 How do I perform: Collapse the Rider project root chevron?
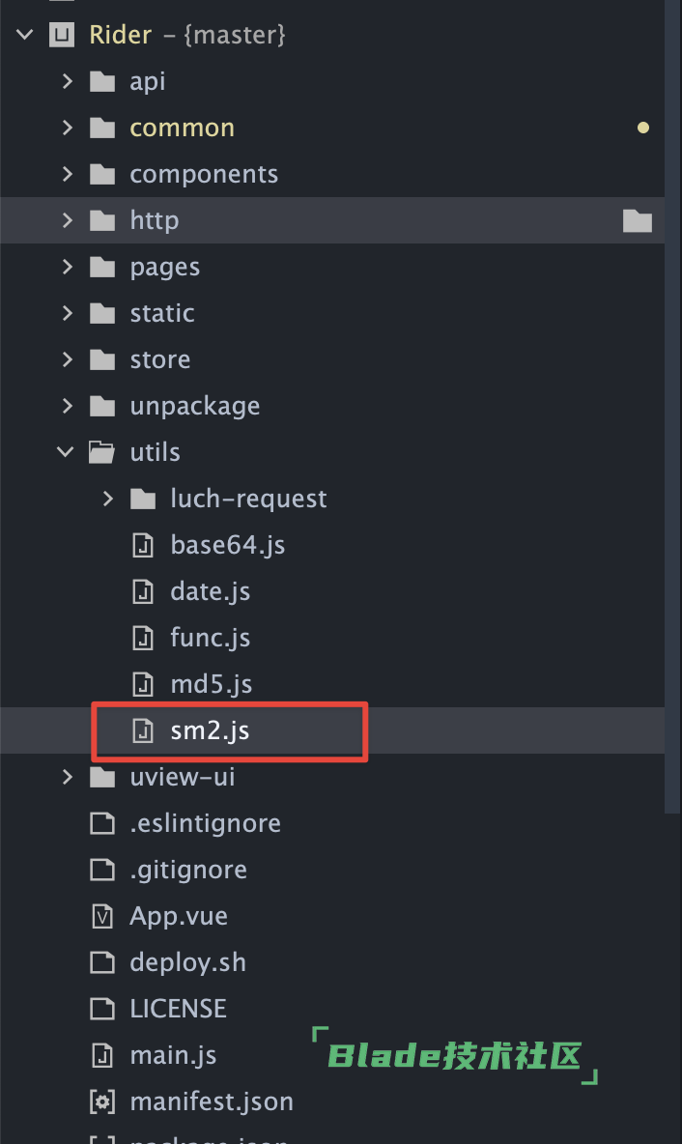pos(25,34)
